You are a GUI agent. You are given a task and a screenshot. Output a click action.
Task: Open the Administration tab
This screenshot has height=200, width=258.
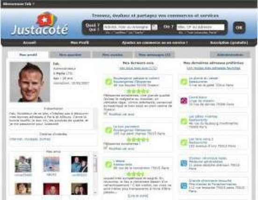tap(230, 55)
